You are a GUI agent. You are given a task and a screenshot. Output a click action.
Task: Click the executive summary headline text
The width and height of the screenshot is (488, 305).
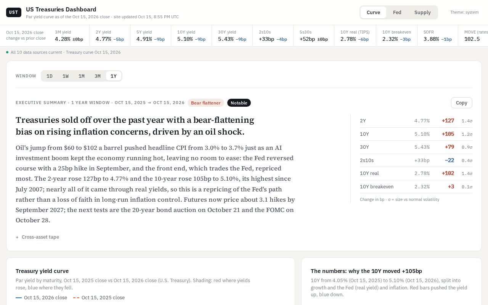135,126
